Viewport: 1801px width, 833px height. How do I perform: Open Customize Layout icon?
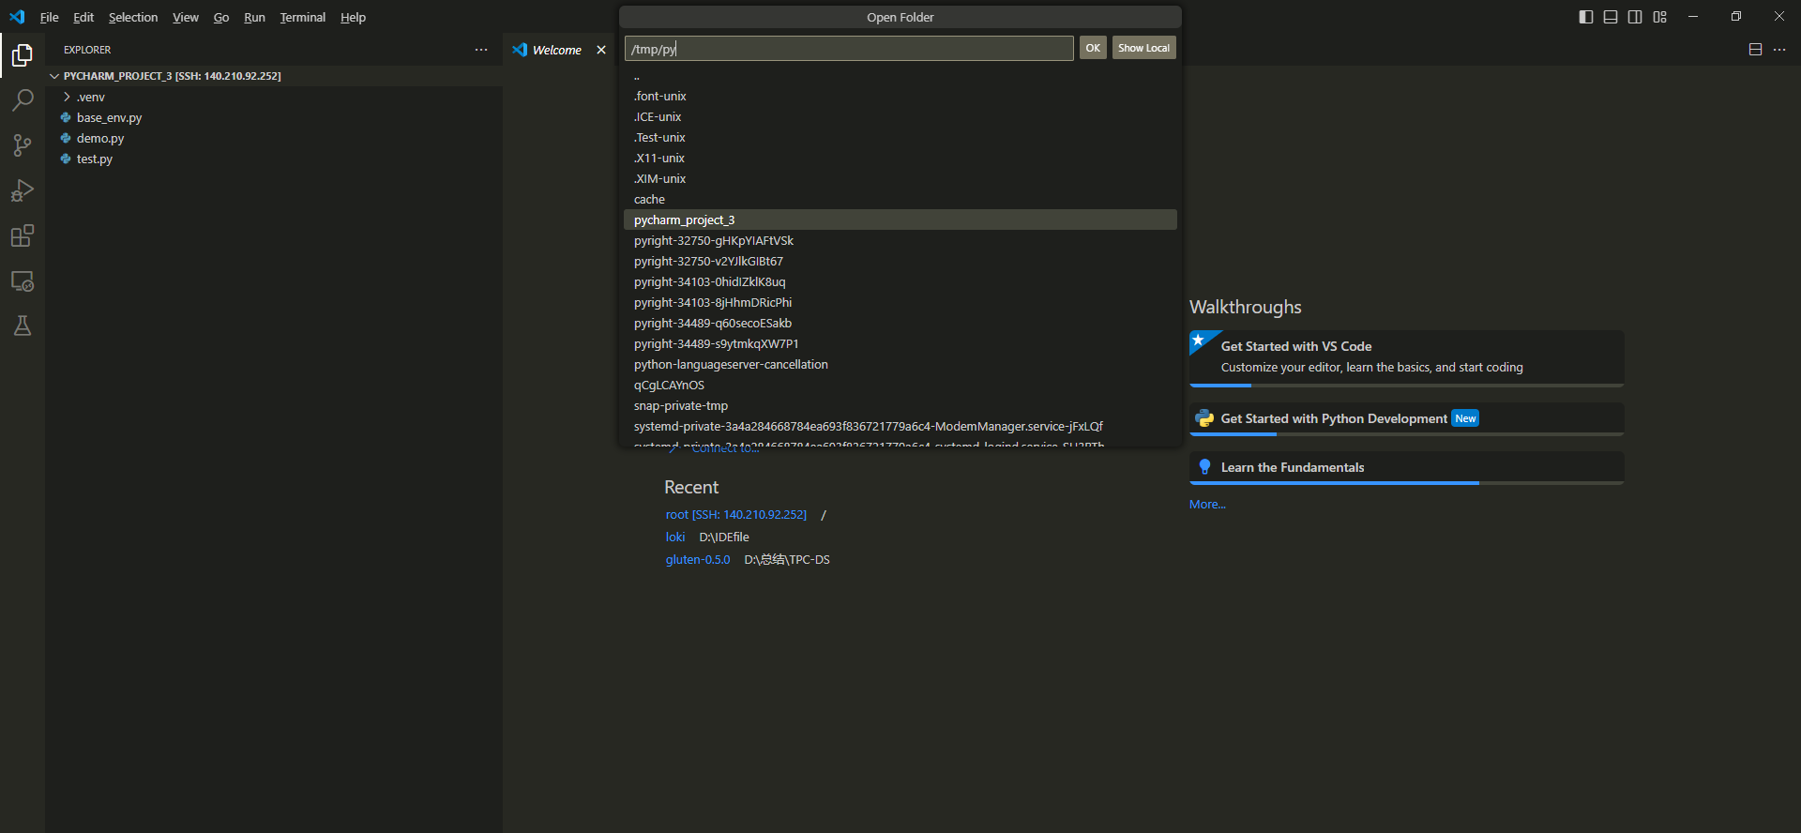1659,17
